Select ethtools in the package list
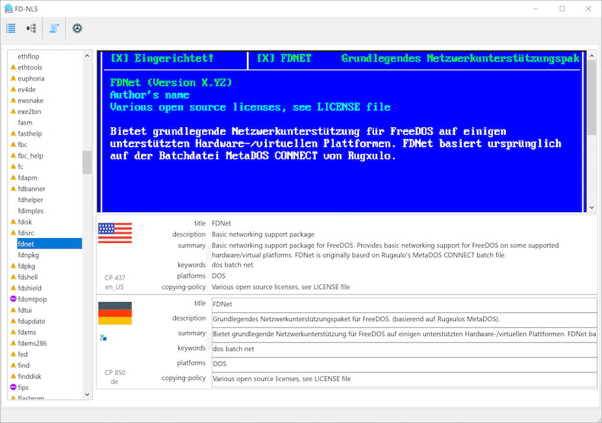The width and height of the screenshot is (602, 423). coord(30,67)
